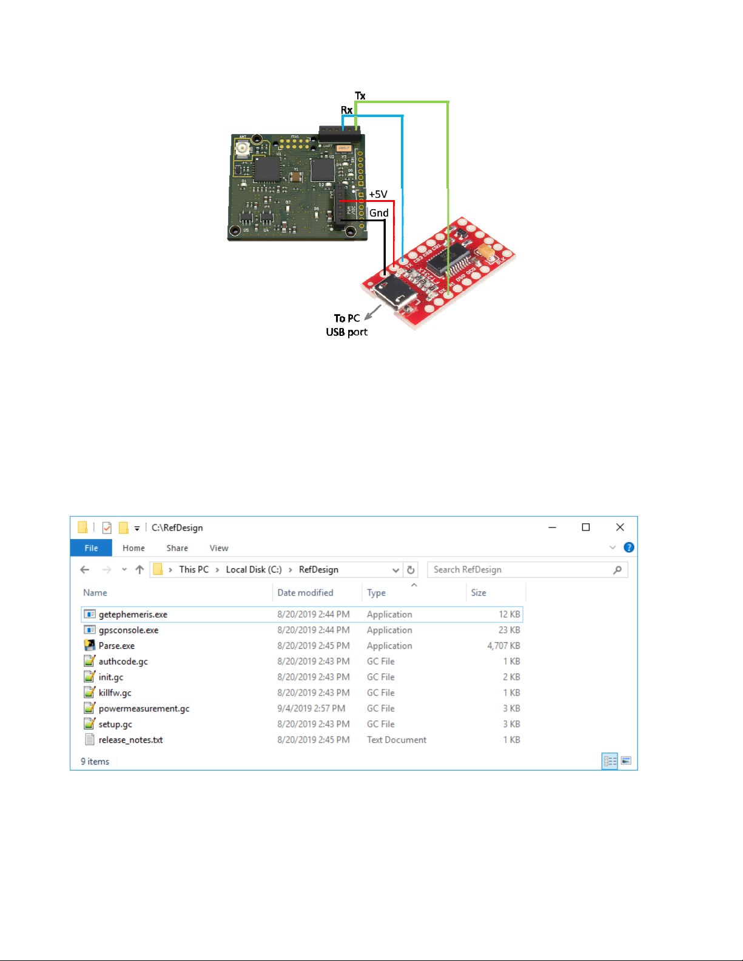Click the Properties quick access icon
This screenshot has height=961, width=743.
point(107,527)
